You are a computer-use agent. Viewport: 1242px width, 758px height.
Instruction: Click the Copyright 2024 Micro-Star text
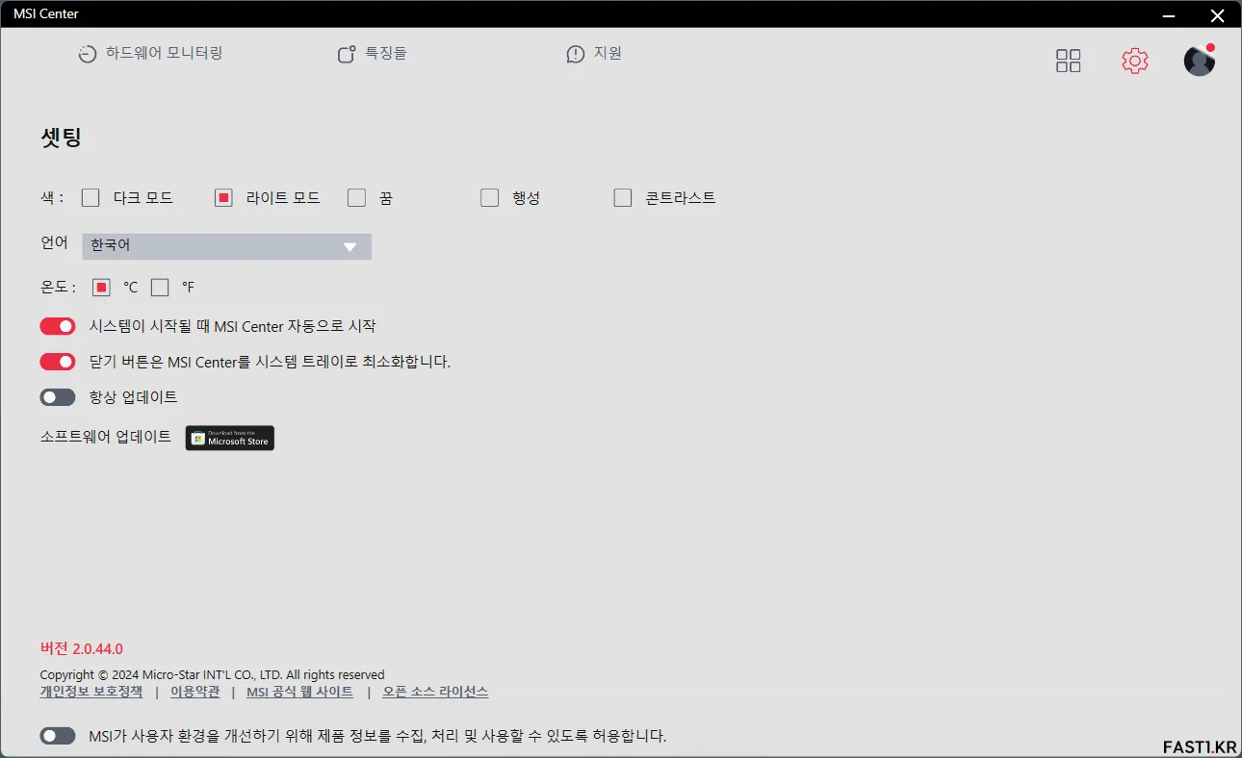[212, 674]
